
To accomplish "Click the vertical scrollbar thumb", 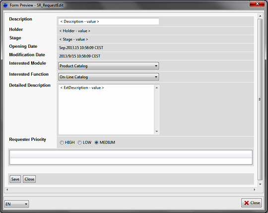I will pyautogui.click(x=260, y=100).
